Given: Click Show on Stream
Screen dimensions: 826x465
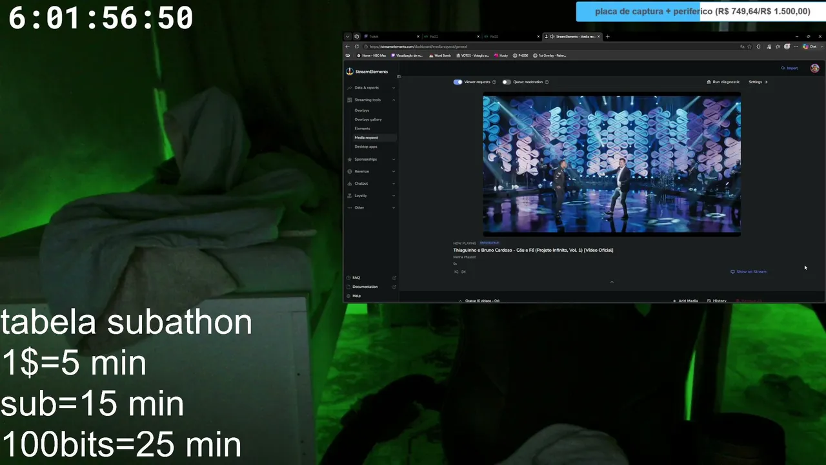Looking at the screenshot, I should (x=749, y=272).
